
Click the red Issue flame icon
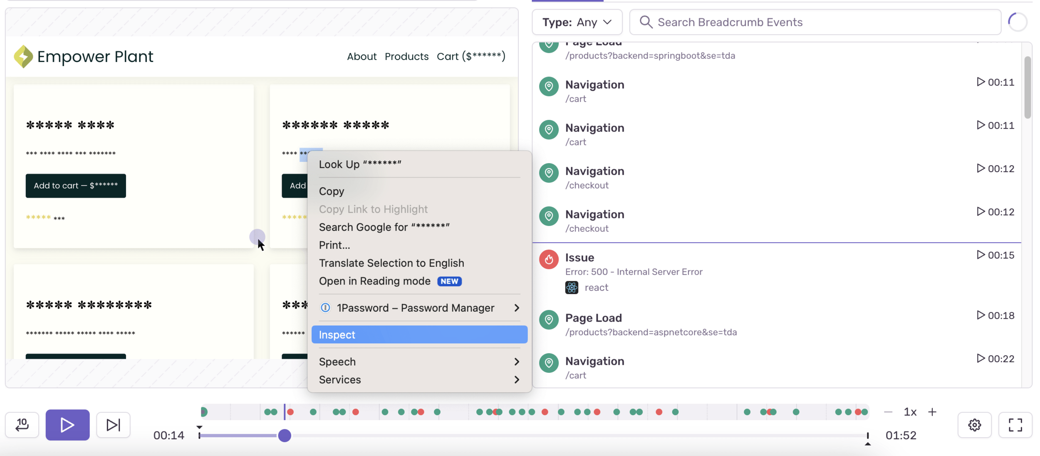549,259
